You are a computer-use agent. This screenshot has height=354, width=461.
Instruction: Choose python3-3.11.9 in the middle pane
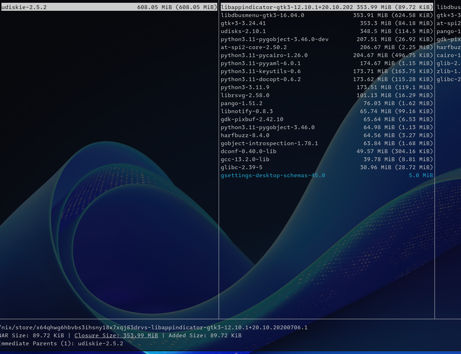[245, 87]
